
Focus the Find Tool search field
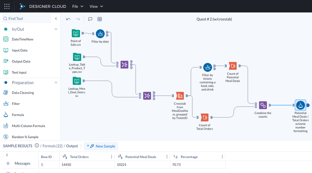(x=28, y=19)
